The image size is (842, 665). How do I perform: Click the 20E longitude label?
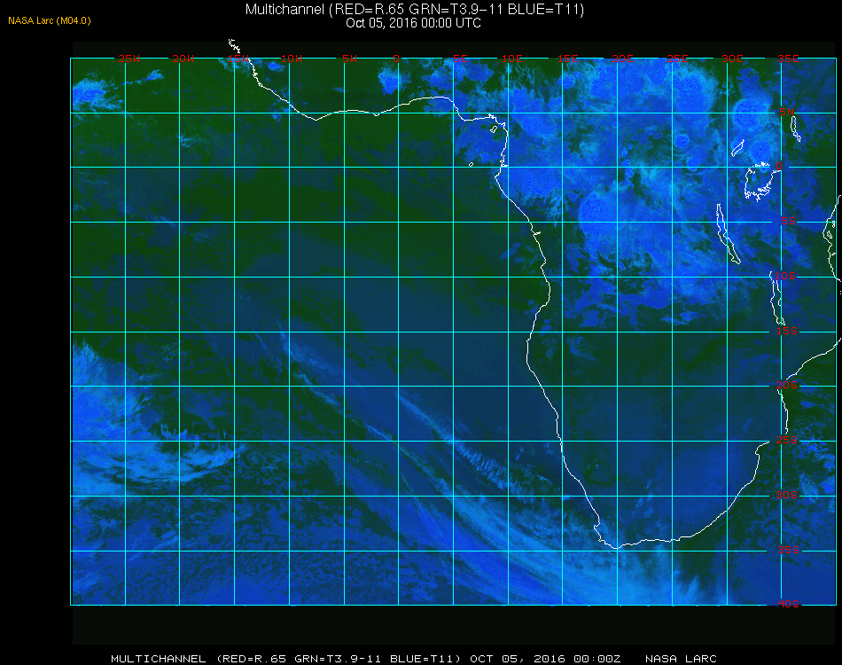pyautogui.click(x=622, y=59)
